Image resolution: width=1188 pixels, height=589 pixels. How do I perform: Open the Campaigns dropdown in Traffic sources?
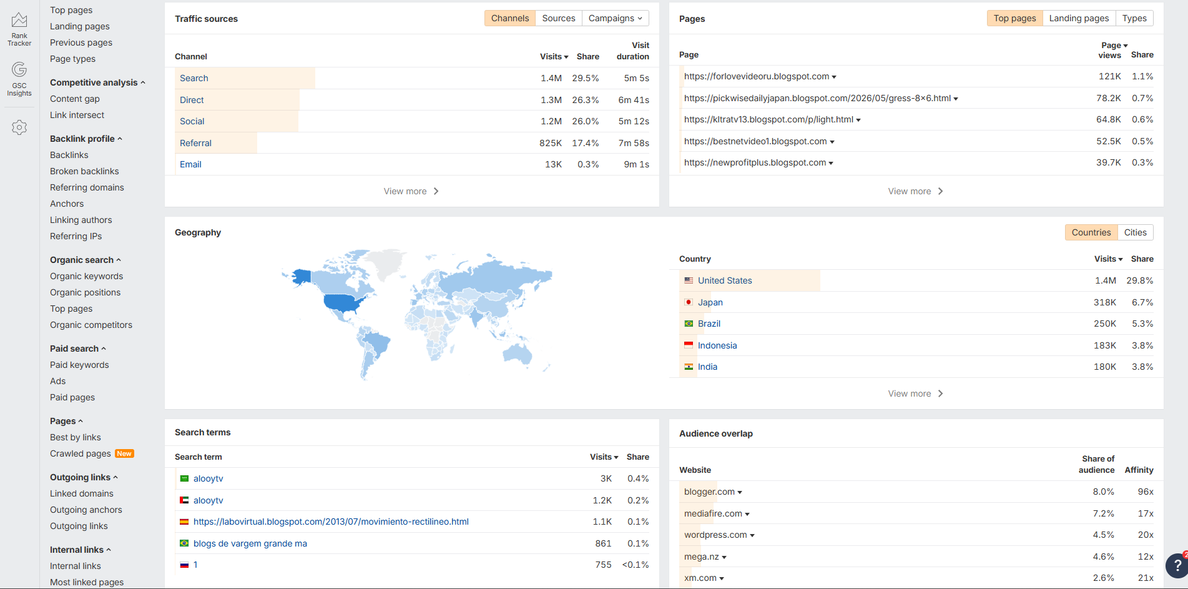click(615, 18)
